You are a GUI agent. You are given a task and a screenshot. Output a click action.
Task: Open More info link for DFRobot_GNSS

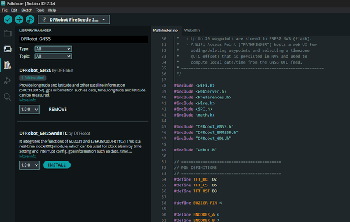click(x=27, y=100)
